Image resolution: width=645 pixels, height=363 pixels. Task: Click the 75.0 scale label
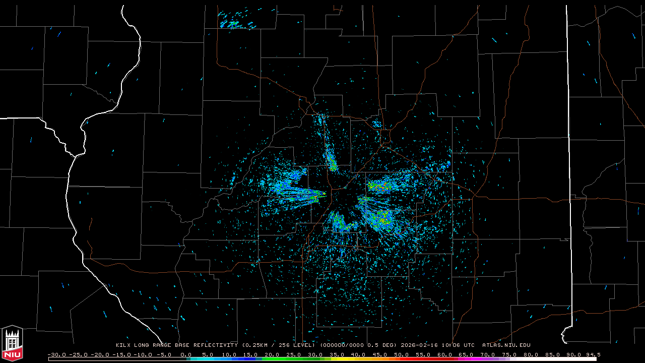(509, 354)
